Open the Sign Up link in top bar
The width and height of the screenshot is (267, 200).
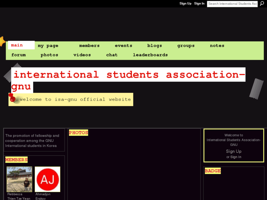coord(185,4)
